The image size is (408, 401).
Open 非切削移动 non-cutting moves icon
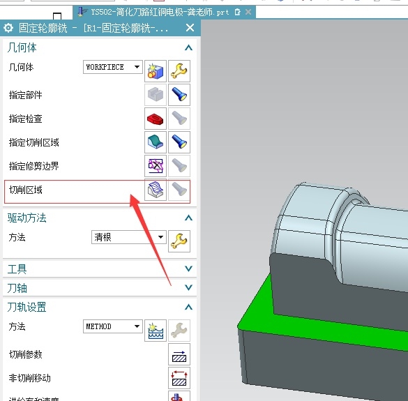pyautogui.click(x=179, y=378)
